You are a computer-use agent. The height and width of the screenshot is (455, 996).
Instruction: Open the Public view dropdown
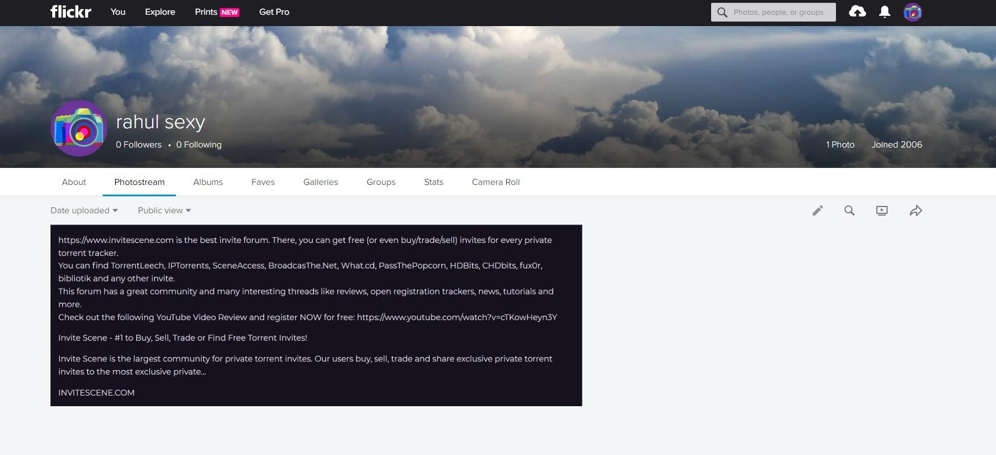(x=164, y=210)
